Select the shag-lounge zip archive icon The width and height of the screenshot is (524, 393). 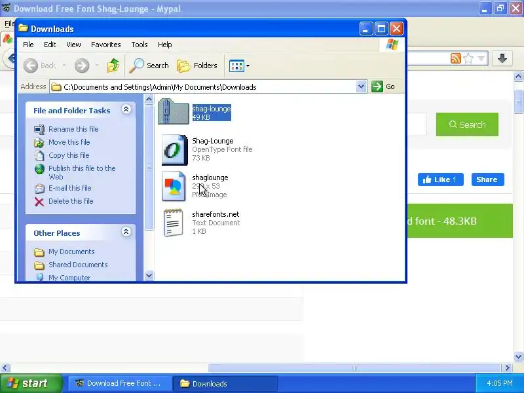point(174,111)
